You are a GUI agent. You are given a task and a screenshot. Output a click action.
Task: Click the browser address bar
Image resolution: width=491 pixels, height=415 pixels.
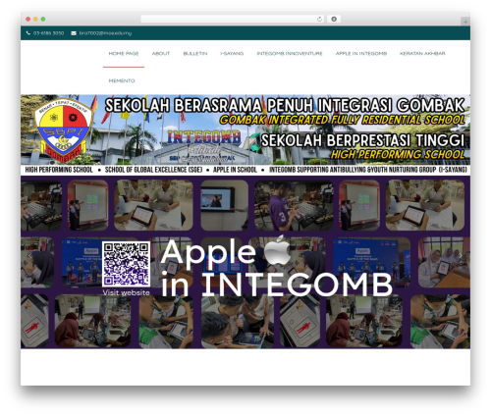coord(233,19)
